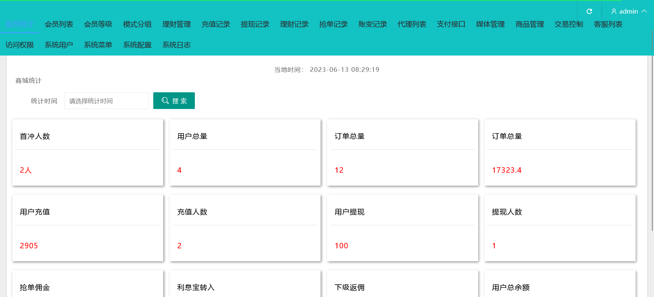The height and width of the screenshot is (297, 654).
Task: Open the 客服列表 menu item
Action: (x=608, y=24)
